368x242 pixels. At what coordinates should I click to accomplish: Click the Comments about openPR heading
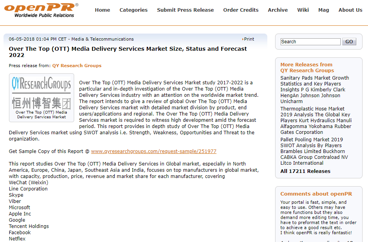coord(316,194)
